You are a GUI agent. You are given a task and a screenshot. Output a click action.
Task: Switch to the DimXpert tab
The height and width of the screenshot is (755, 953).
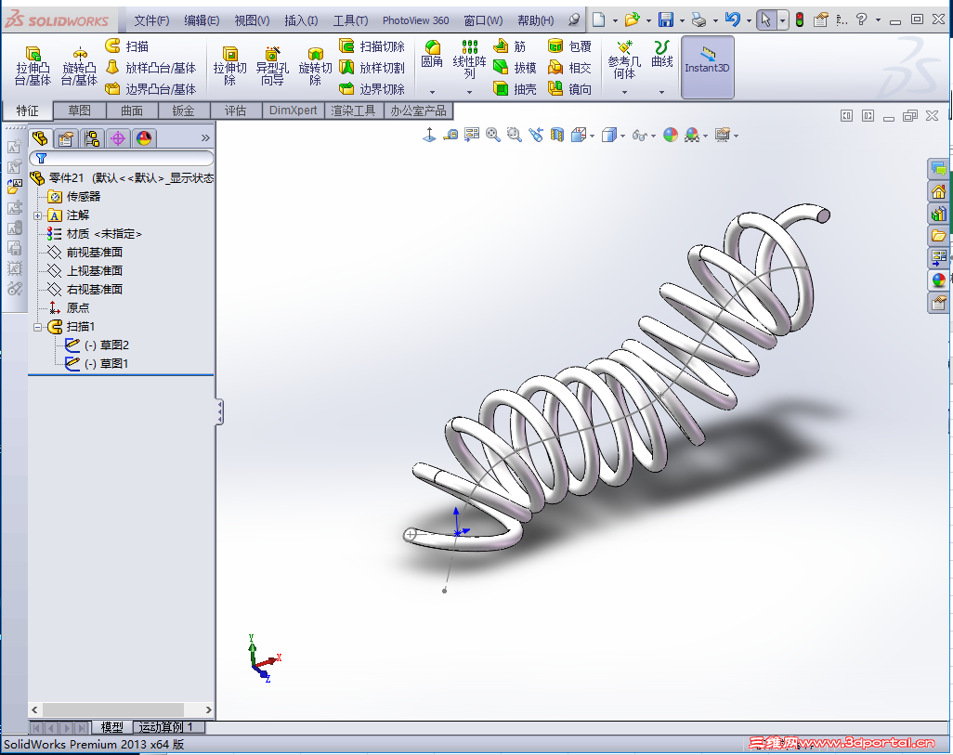tap(294, 111)
